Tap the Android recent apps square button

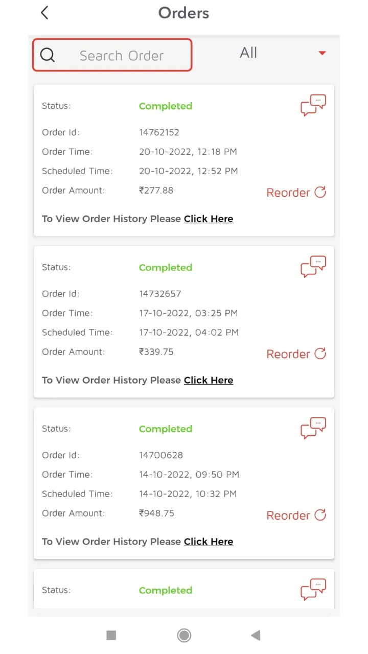click(x=111, y=635)
